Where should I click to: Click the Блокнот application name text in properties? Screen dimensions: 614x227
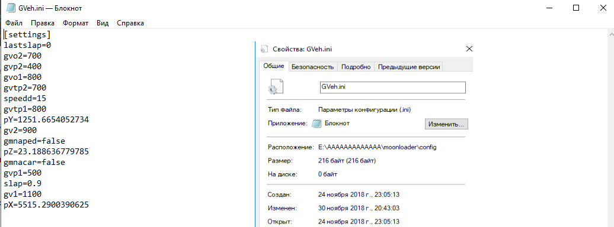[337, 124]
